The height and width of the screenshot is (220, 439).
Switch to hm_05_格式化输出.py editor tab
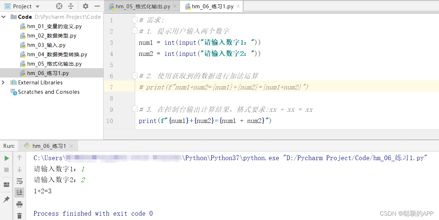tap(142, 6)
